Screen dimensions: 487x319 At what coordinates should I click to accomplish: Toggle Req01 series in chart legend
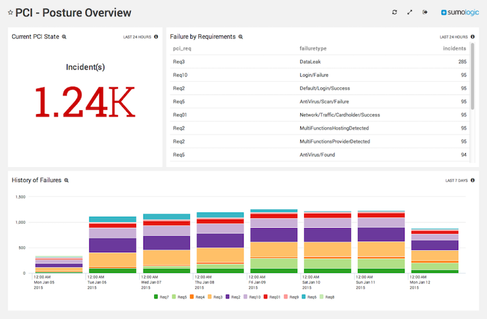[272, 297]
